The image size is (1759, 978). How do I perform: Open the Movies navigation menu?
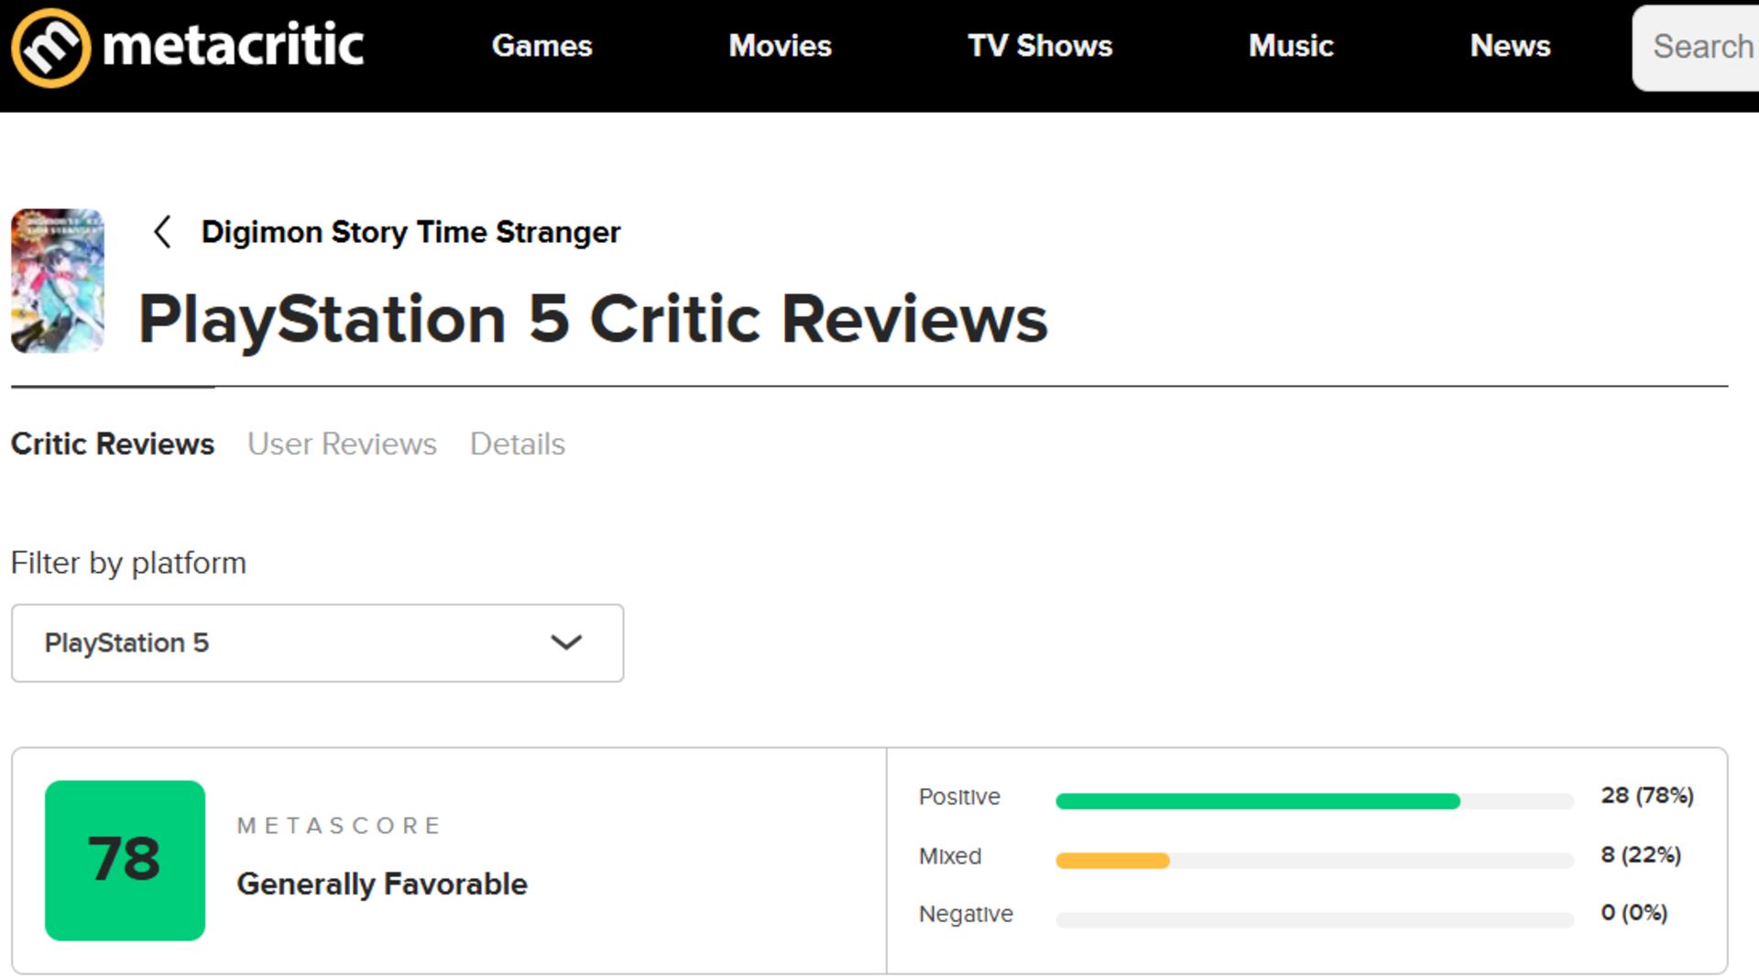780,46
